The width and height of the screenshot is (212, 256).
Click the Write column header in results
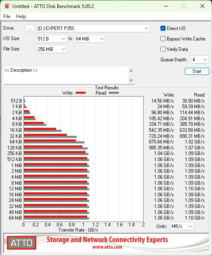pyautogui.click(x=169, y=95)
